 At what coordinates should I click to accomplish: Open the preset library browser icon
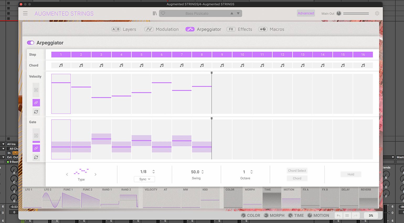tap(155, 13)
